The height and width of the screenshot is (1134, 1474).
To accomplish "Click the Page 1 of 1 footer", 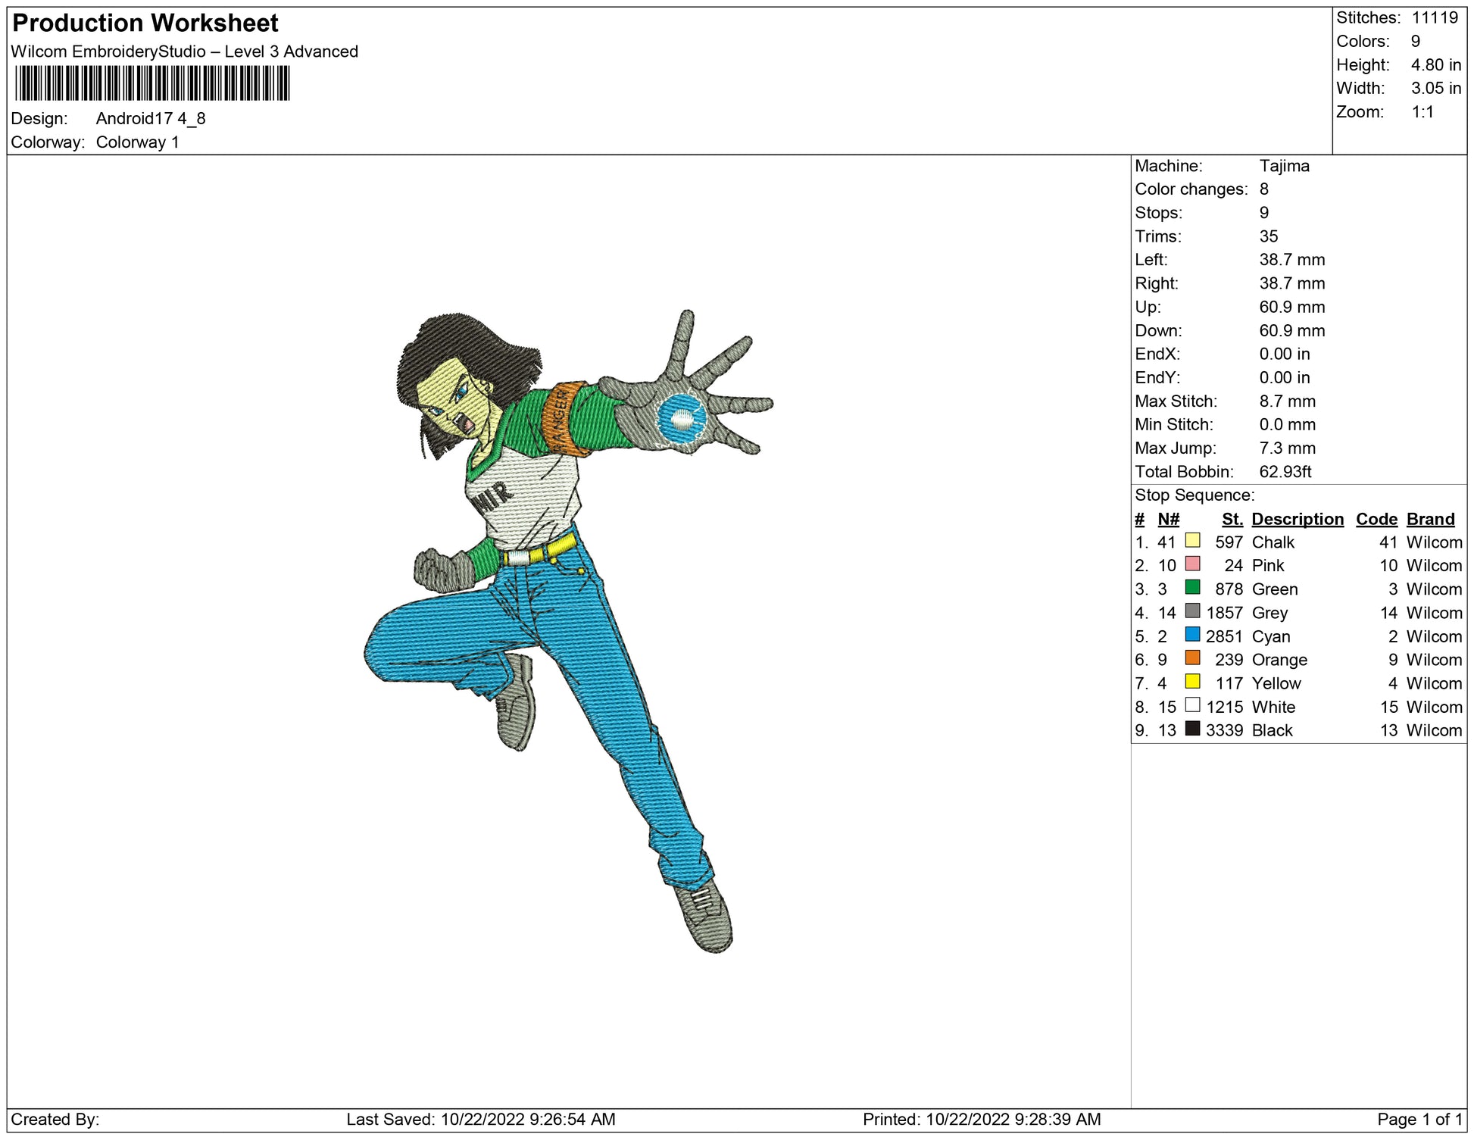I will tap(1419, 1119).
